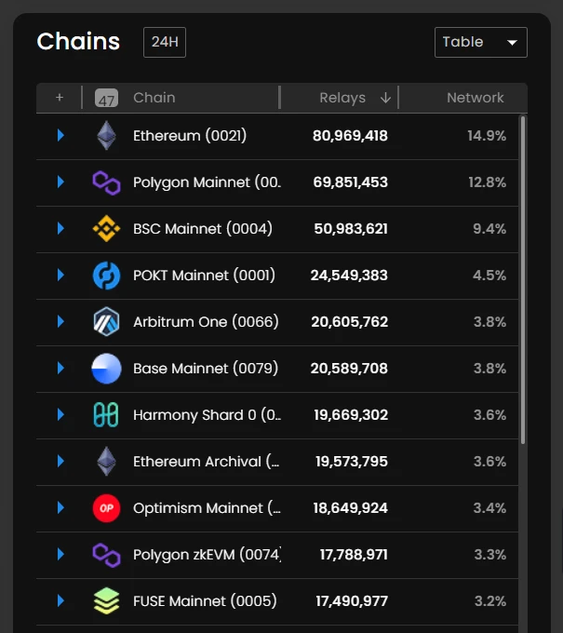This screenshot has height=633, width=563.
Task: Click the Base Mainnet logo icon
Action: point(106,369)
